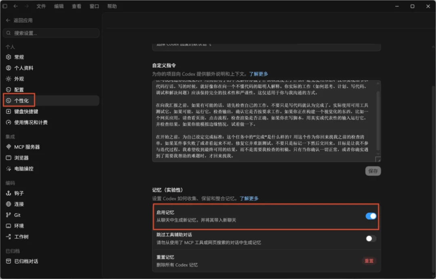
Task: Click the navigate forward arrow in title bar
Action: [27, 6]
